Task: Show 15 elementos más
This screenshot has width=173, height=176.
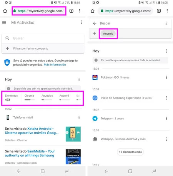Action: pyautogui.click(x=130, y=152)
